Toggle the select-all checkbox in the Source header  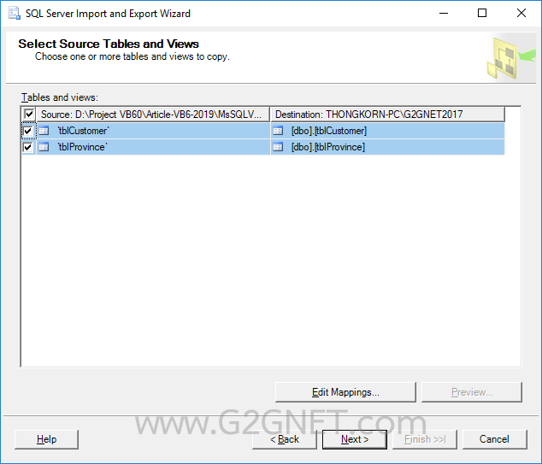point(29,114)
